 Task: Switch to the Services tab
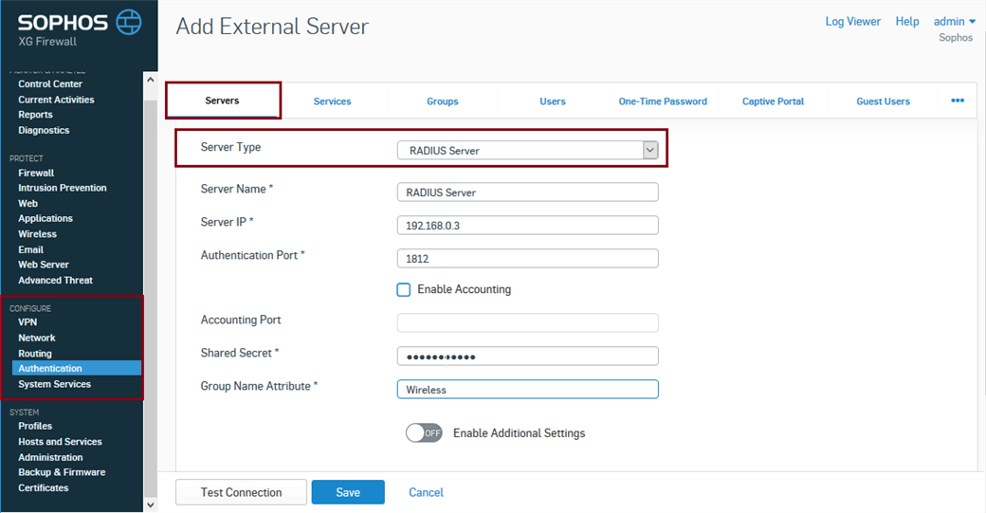coord(332,101)
